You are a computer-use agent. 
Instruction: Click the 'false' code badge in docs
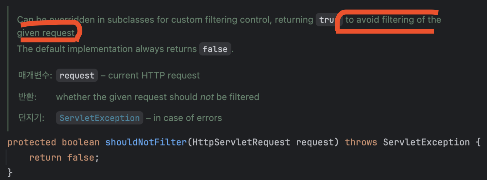pyautogui.click(x=215, y=49)
